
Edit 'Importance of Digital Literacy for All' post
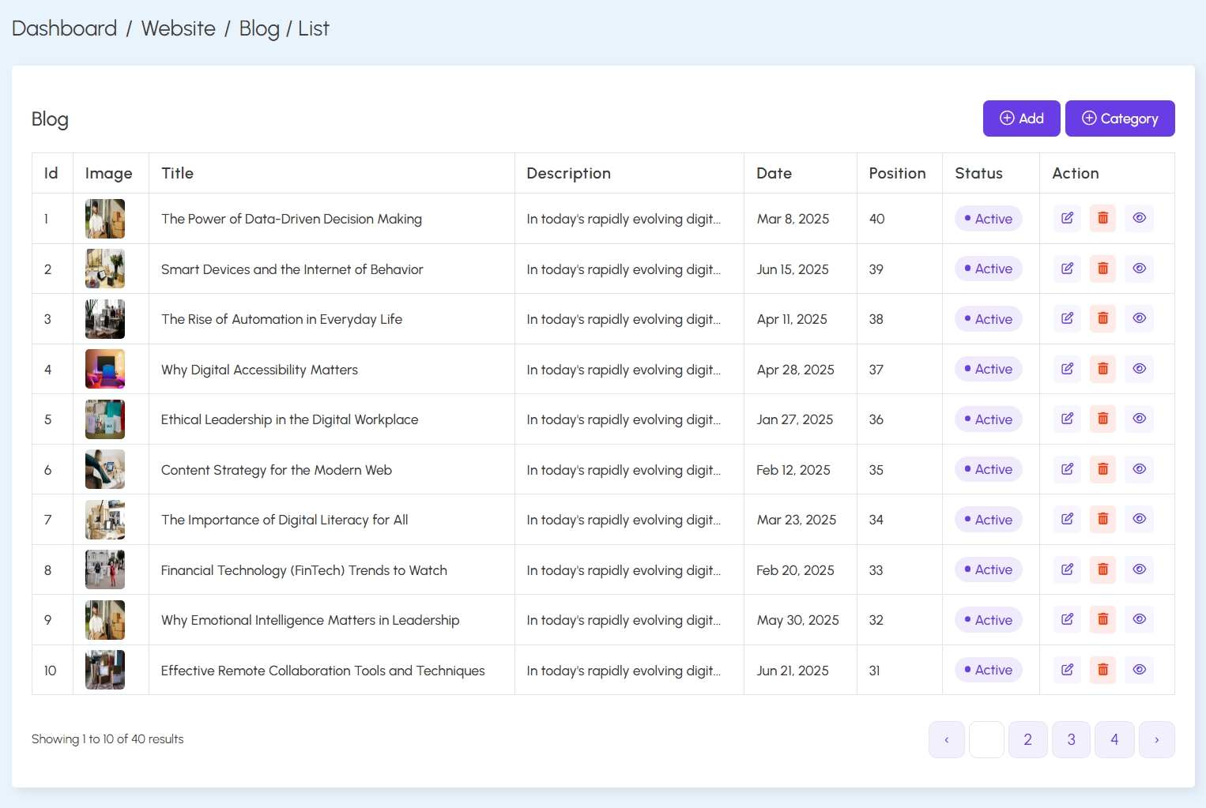click(x=1067, y=519)
